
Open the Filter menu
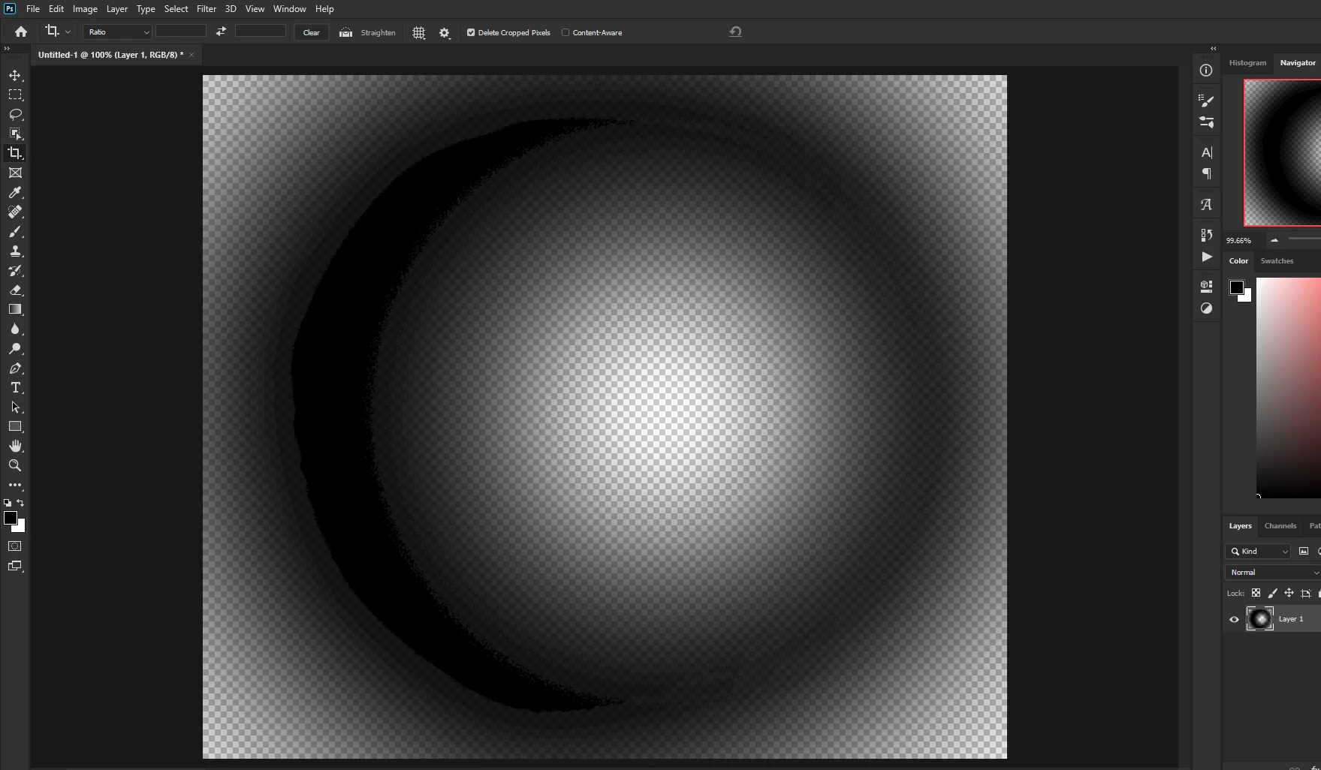coord(207,9)
